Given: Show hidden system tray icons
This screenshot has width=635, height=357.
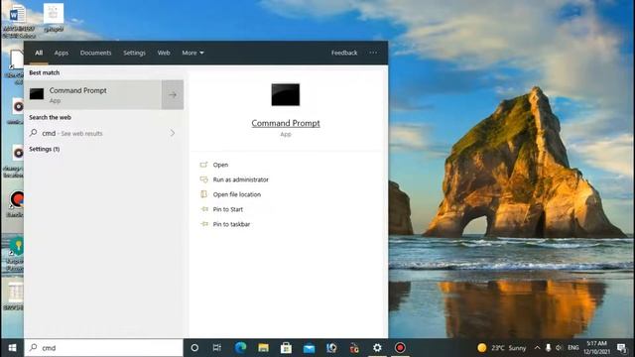Looking at the screenshot, I should (537, 348).
